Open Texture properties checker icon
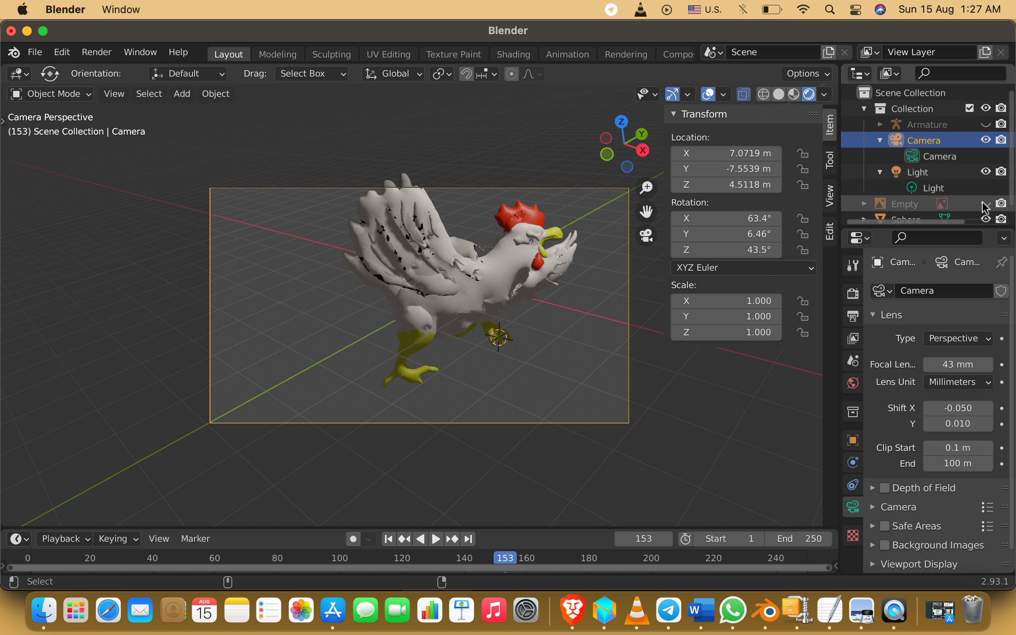The width and height of the screenshot is (1016, 635). (x=852, y=535)
